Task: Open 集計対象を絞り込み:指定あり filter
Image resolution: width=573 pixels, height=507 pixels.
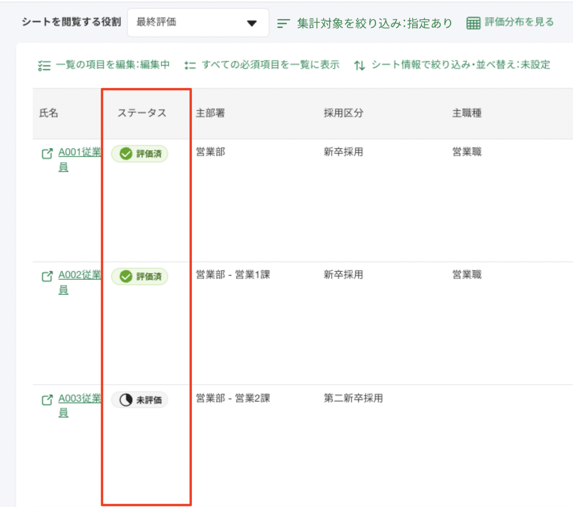Action: tap(374, 23)
